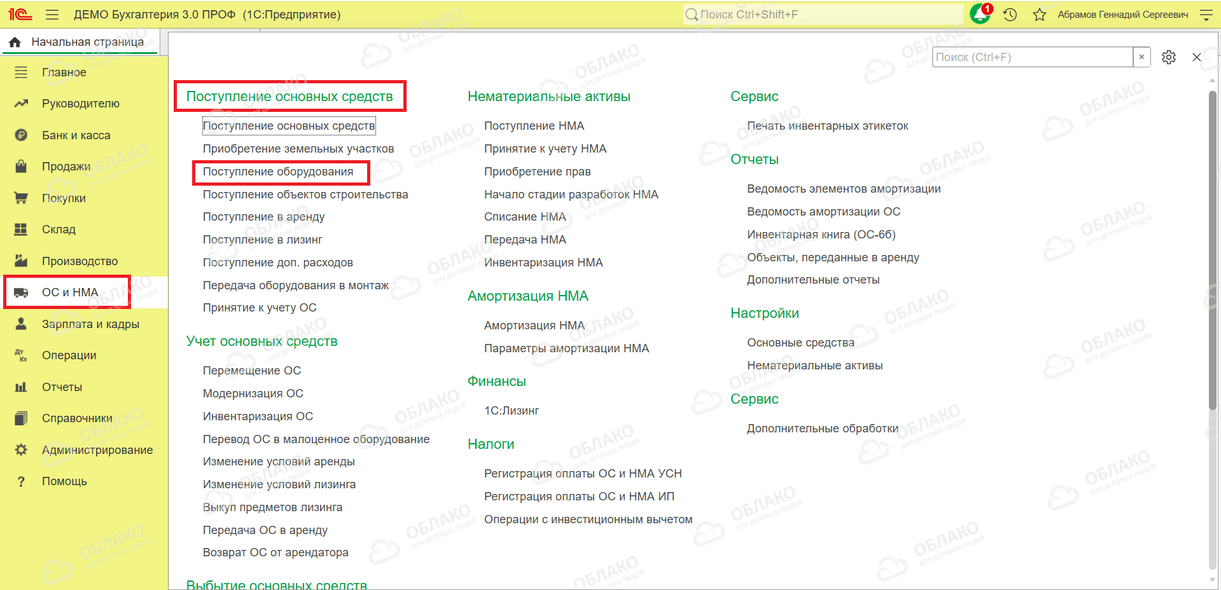Open Модернизация ОС link
Image resolution: width=1221 pixels, height=590 pixels.
tap(253, 394)
